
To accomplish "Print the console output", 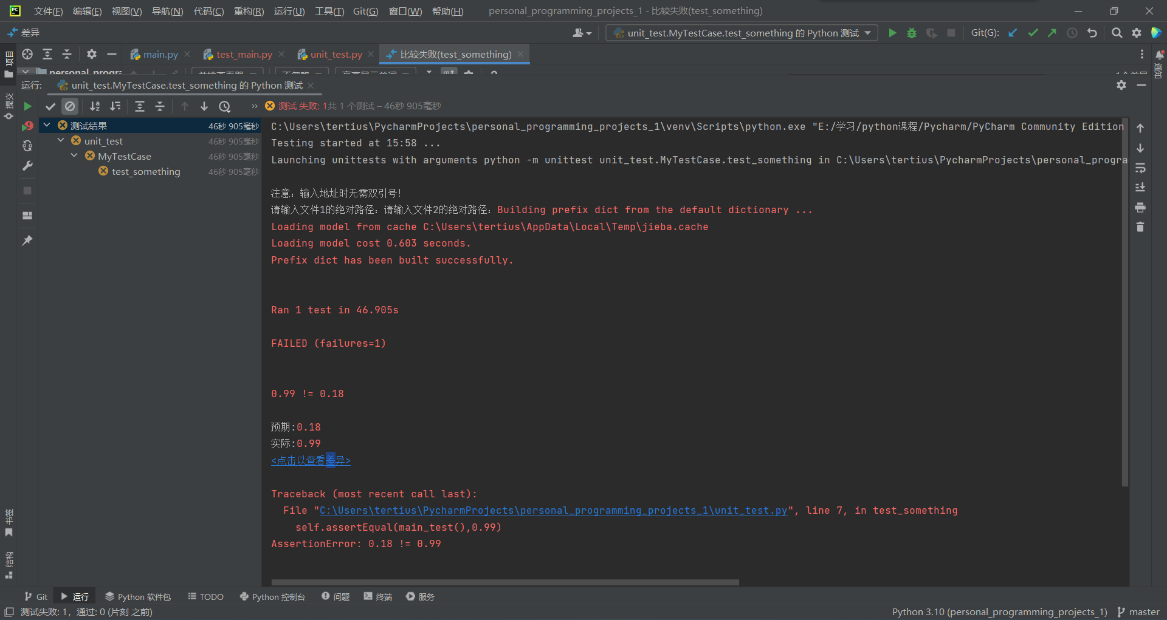I will (1140, 208).
